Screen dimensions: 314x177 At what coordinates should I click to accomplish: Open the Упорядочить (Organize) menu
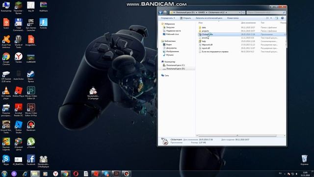point(168,18)
